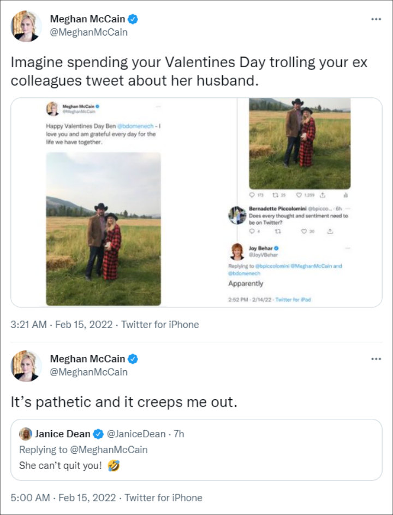Image resolution: width=393 pixels, height=515 pixels.
Task: Click the laughing emoji in Janice Dean's reply
Action: [x=112, y=466]
